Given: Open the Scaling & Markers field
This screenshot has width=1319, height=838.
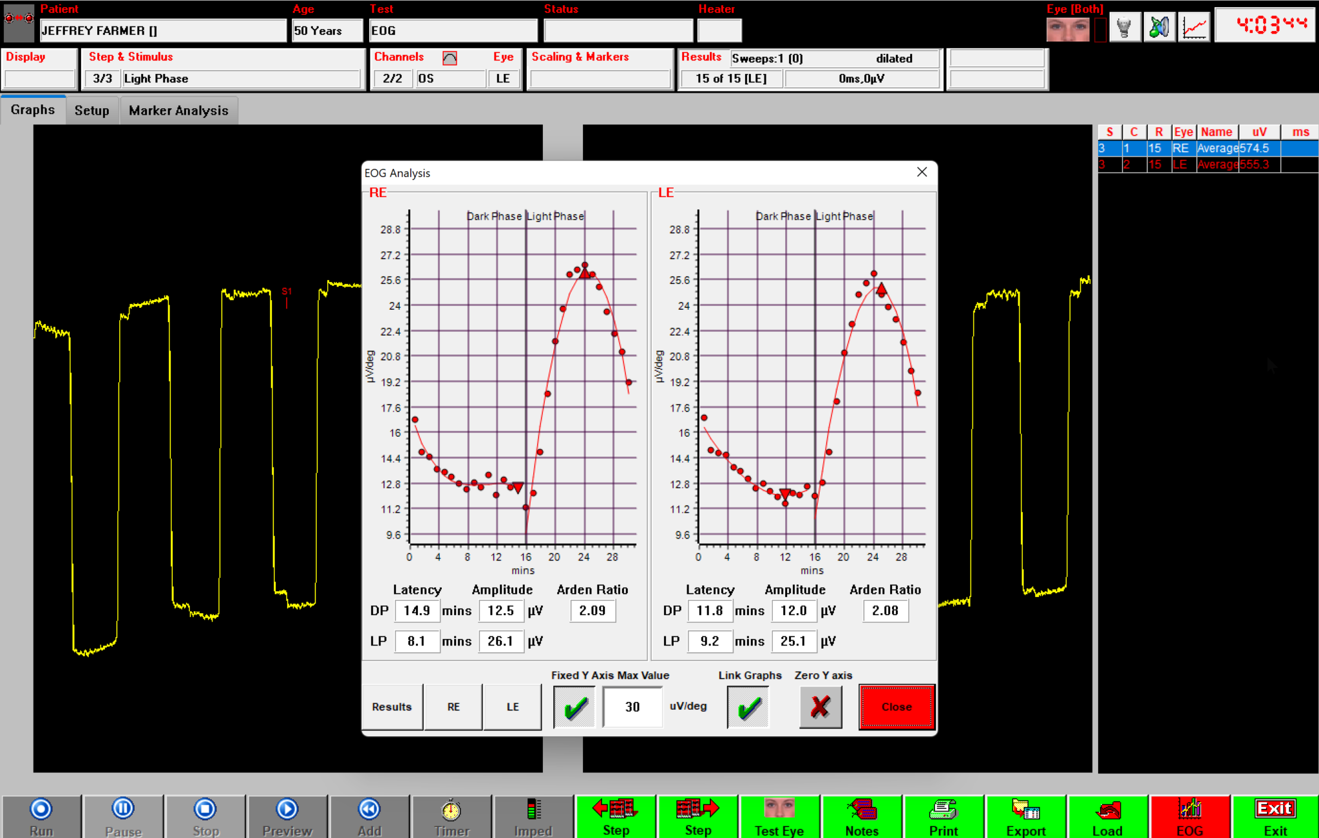Looking at the screenshot, I should point(599,78).
